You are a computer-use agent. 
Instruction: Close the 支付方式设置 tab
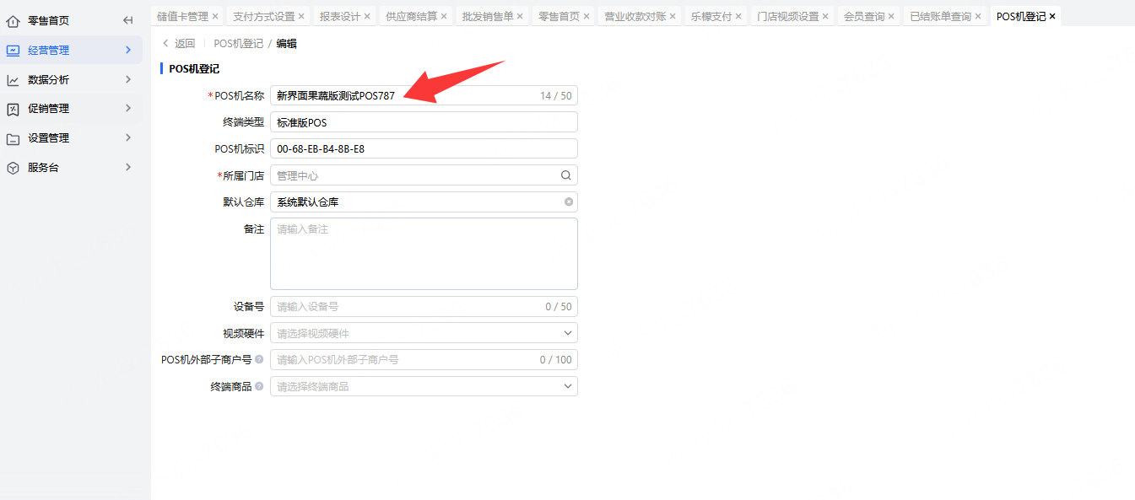tap(302, 16)
